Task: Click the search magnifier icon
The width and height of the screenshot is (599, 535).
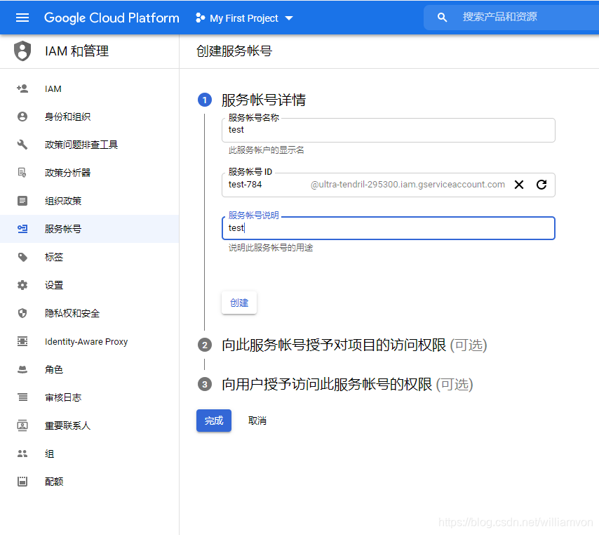Action: click(x=442, y=18)
